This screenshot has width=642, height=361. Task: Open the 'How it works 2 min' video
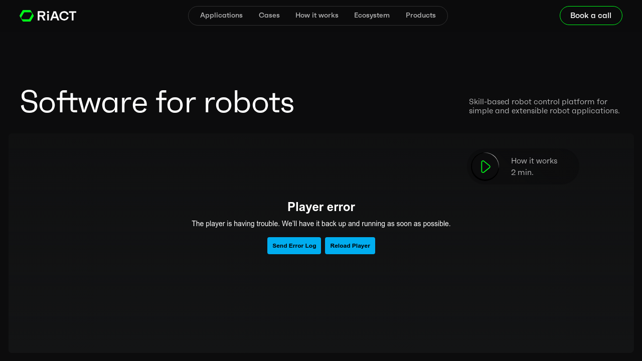tap(524, 166)
